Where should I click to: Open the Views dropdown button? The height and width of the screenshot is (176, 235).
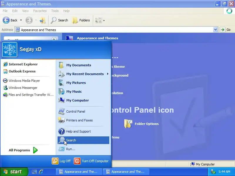[x=100, y=20]
